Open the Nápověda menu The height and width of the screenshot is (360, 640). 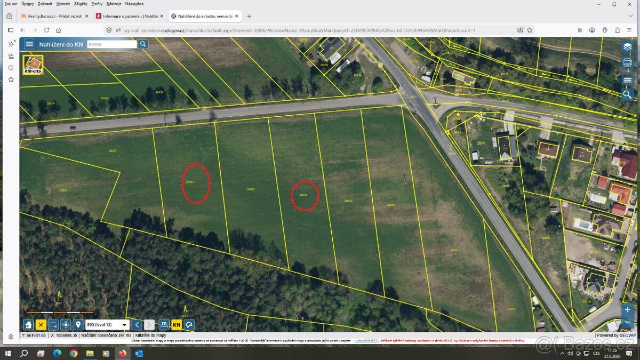(x=134, y=4)
